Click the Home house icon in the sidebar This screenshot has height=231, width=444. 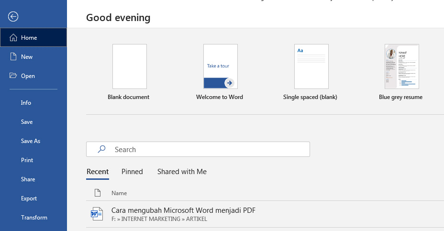pyautogui.click(x=13, y=38)
